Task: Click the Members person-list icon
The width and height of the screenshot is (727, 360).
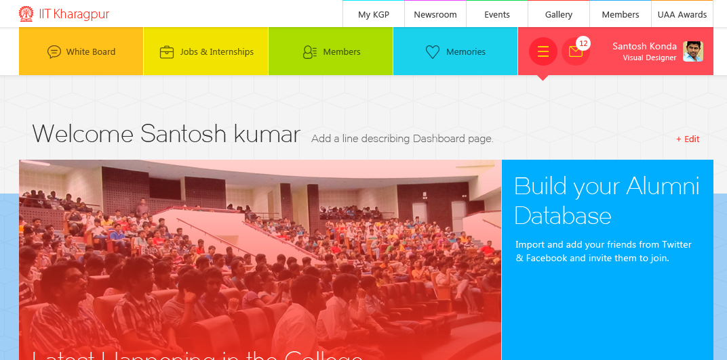Action: pyautogui.click(x=310, y=52)
